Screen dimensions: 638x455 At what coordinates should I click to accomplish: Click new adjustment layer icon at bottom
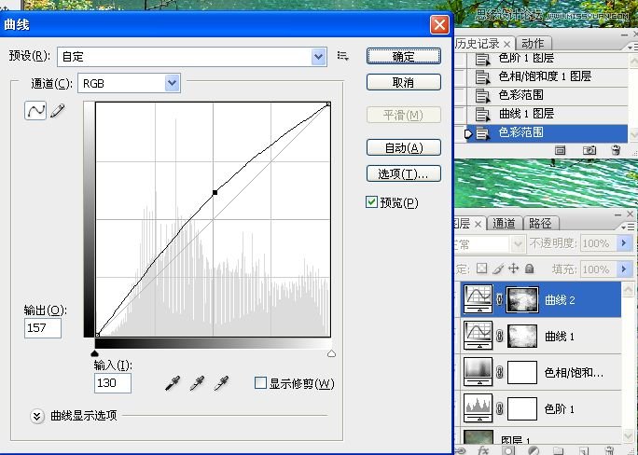click(x=533, y=450)
